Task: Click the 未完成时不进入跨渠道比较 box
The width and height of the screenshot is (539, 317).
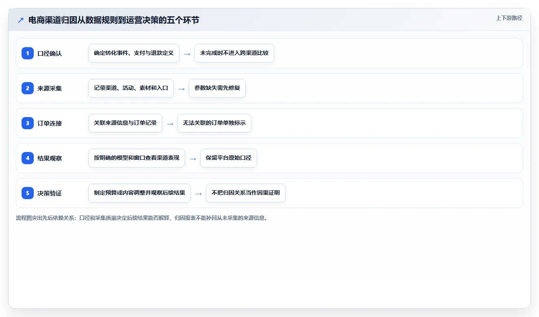Action: coord(234,53)
